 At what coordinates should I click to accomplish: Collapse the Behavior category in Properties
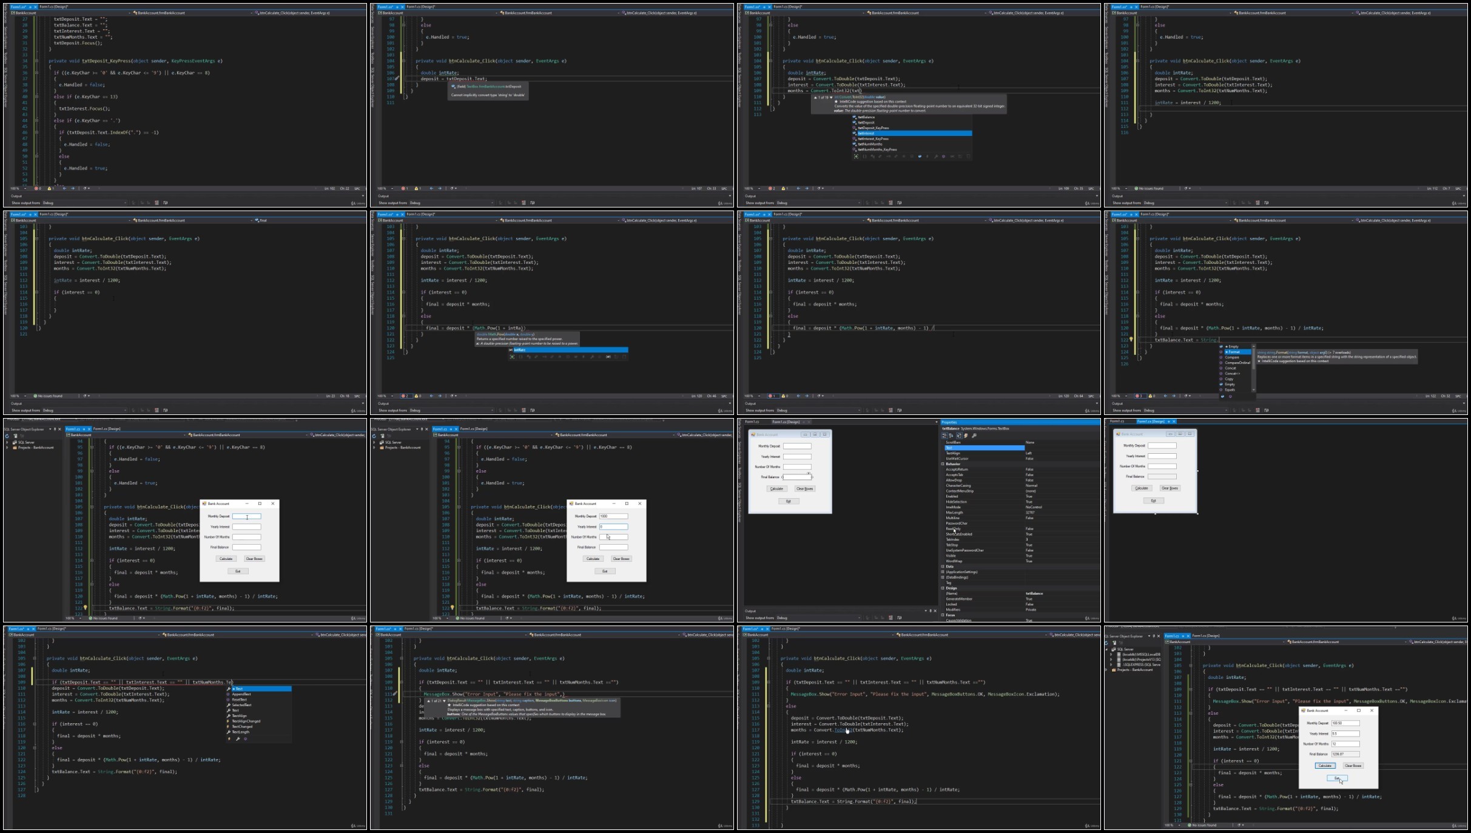pyautogui.click(x=943, y=464)
